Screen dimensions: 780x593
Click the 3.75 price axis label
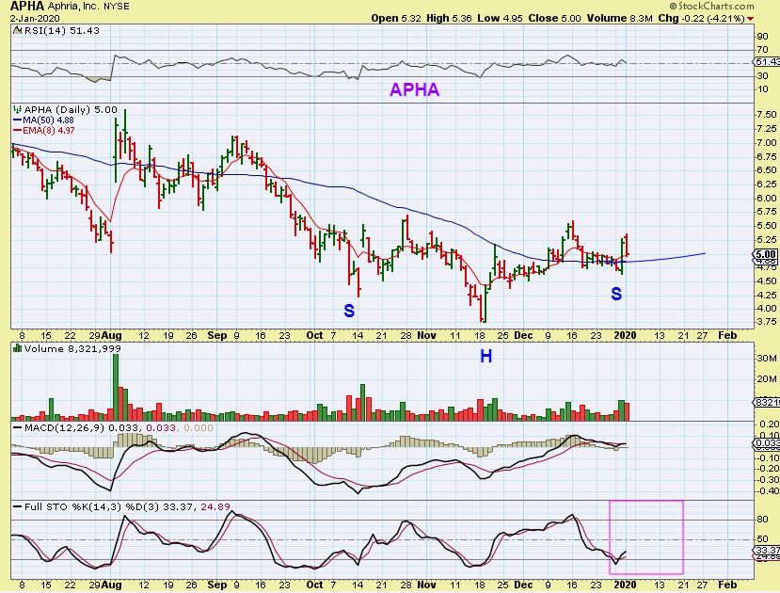coord(767,322)
